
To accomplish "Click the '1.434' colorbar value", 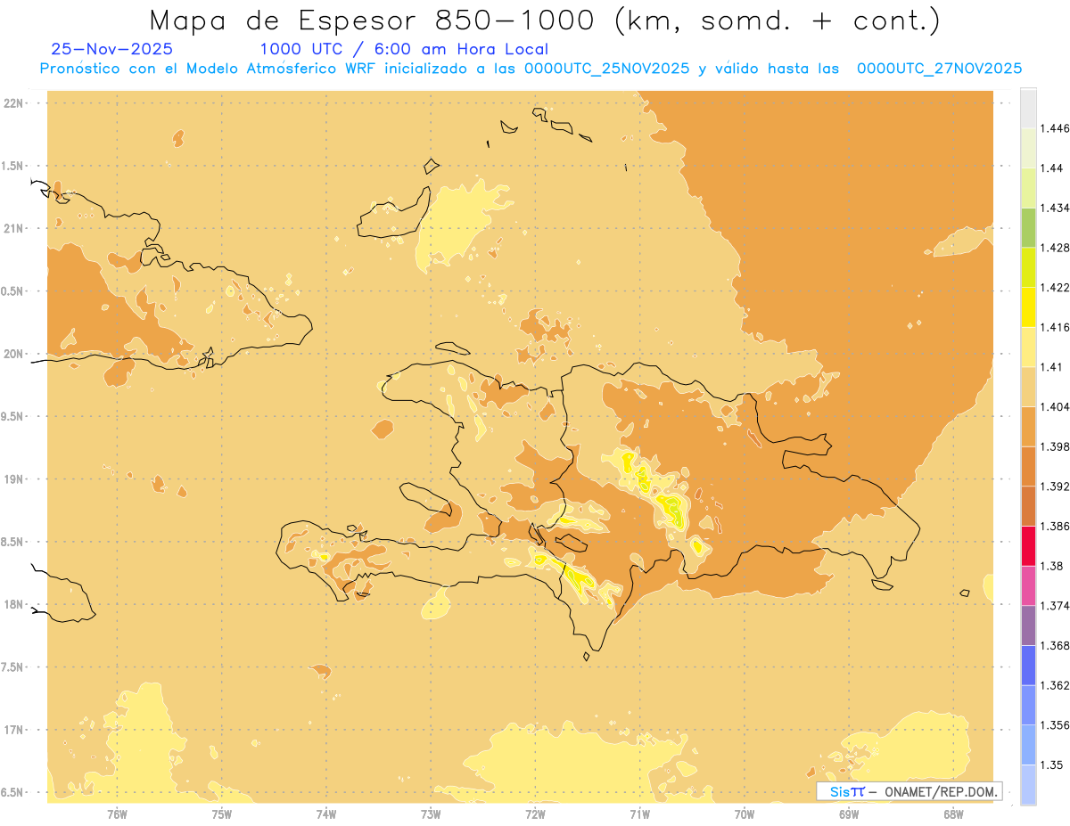I will click(1055, 208).
